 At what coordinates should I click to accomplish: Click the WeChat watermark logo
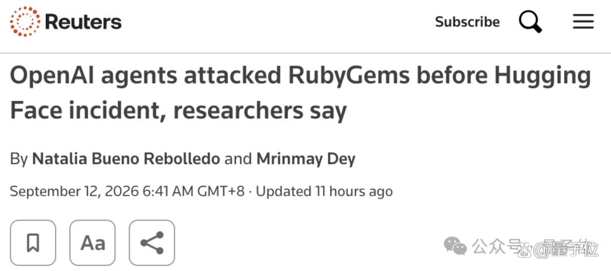point(455,247)
